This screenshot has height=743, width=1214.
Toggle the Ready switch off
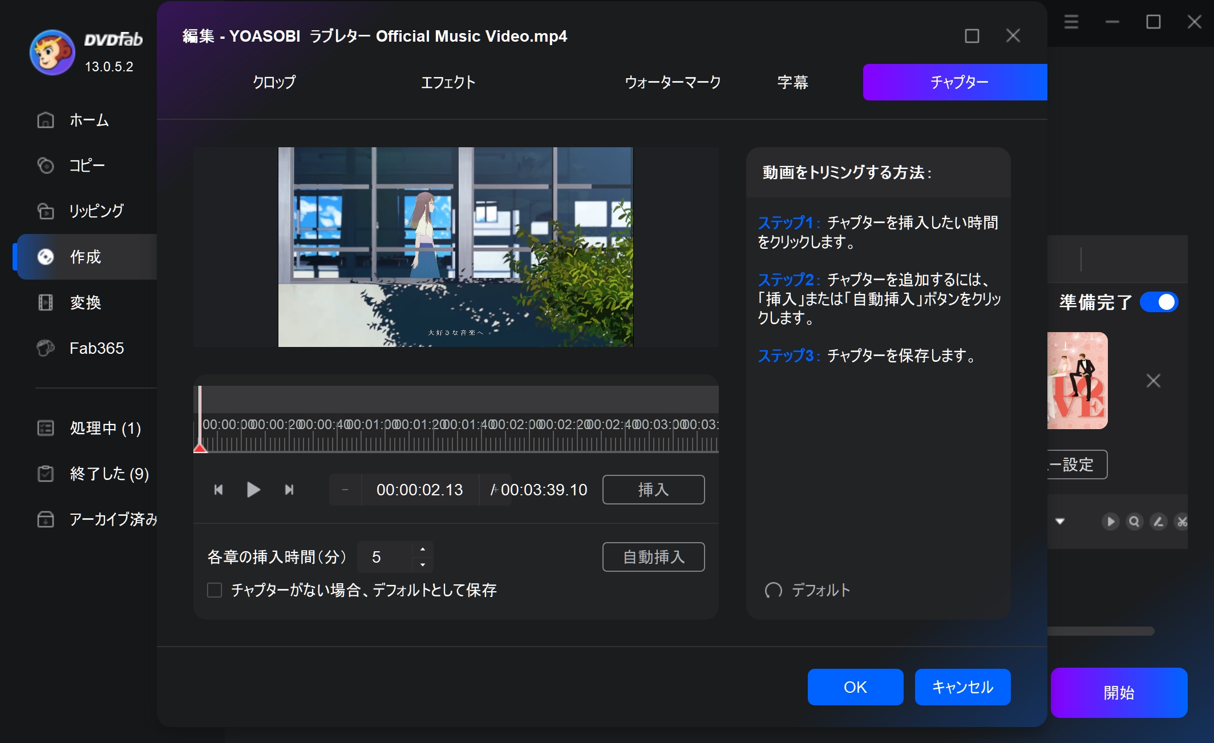tap(1159, 302)
